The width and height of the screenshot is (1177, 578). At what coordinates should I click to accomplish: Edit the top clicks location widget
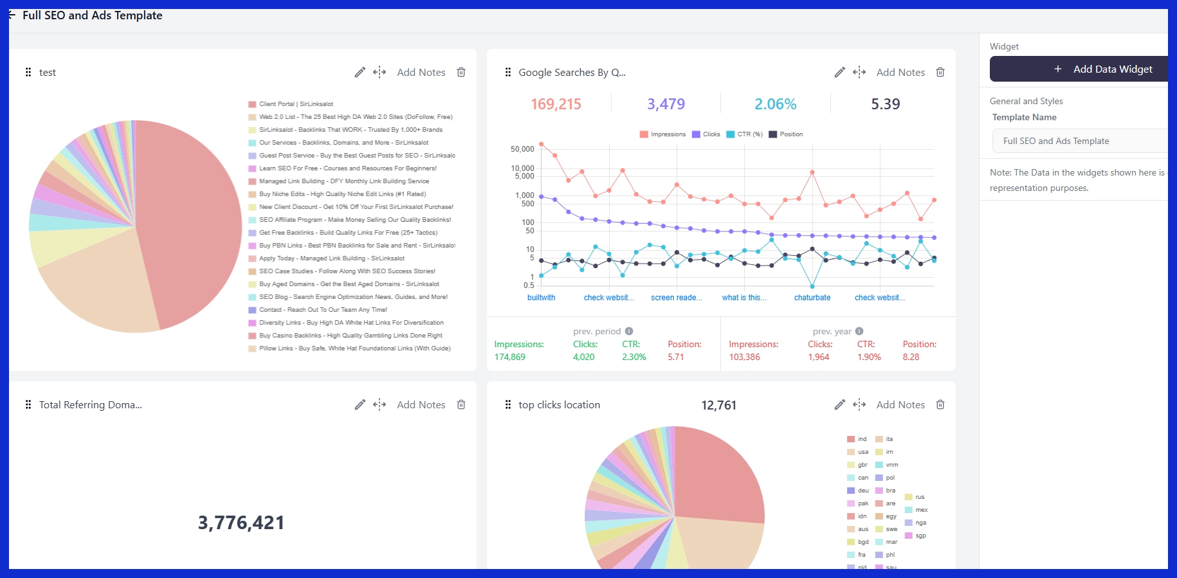click(839, 405)
